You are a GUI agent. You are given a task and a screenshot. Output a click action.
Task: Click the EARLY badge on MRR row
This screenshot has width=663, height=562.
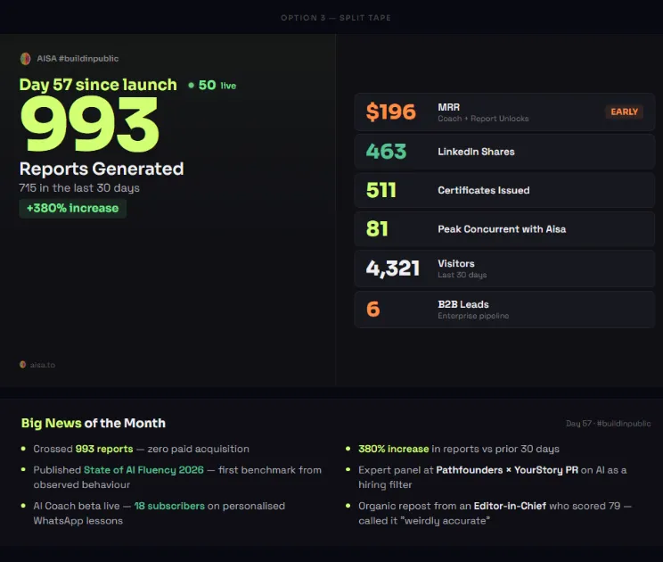[x=624, y=112]
